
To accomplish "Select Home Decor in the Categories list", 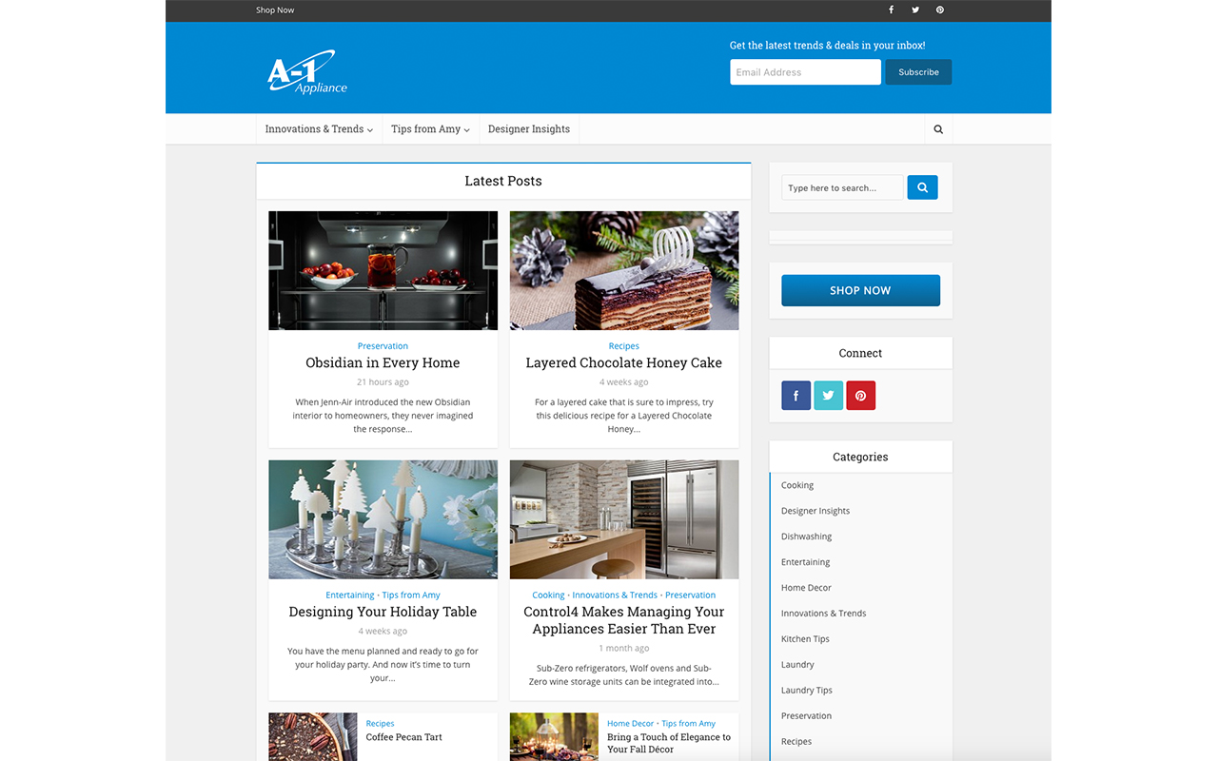I will [x=807, y=588].
